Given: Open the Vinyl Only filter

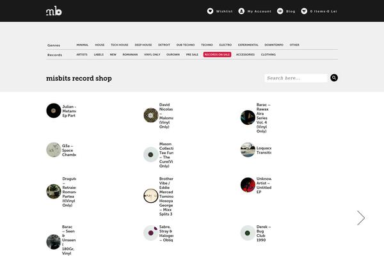Looking at the screenshot, I should (152, 54).
